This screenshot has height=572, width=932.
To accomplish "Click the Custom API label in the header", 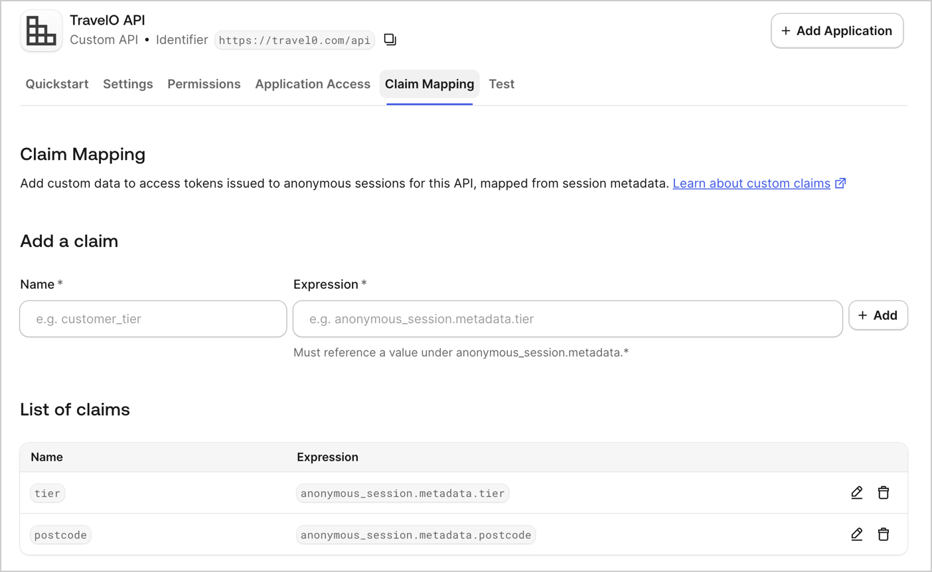I will click(104, 40).
